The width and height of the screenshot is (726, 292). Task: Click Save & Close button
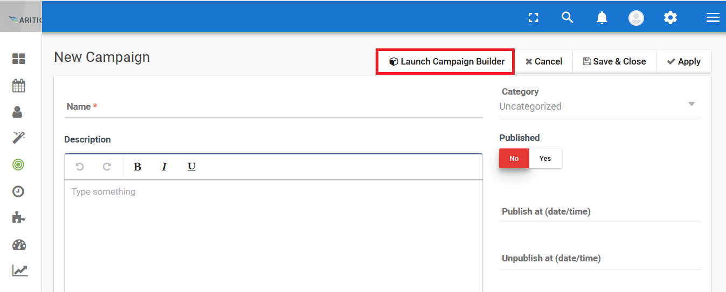[614, 61]
